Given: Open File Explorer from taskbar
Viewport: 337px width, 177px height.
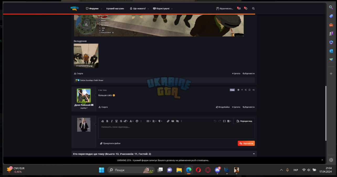Looking at the screenshot, I should tap(179, 170).
